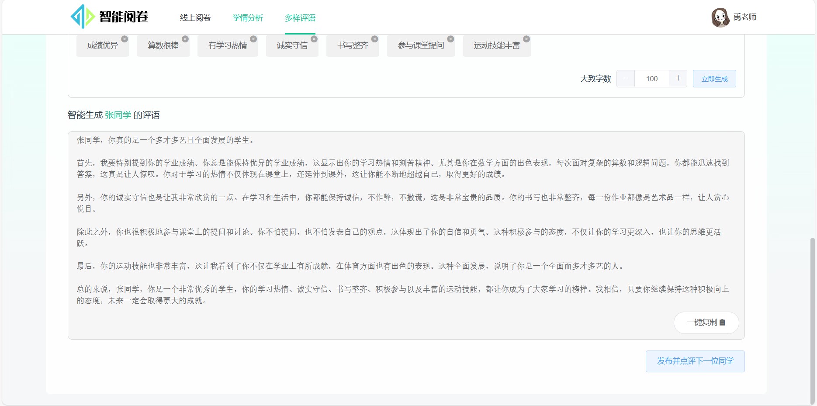Select the 多样评语 tab
Screen dimensions: 817x406
pos(300,17)
